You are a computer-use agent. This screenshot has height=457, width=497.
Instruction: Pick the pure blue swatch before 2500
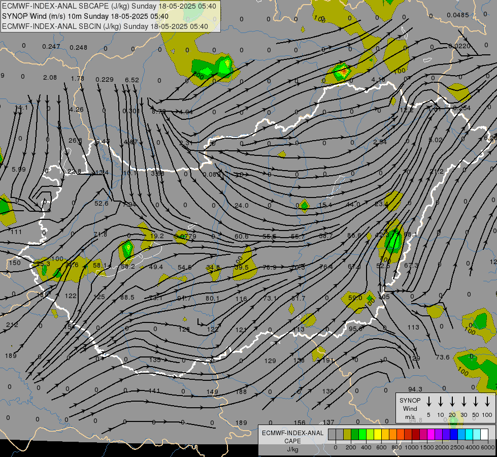click(x=453, y=434)
